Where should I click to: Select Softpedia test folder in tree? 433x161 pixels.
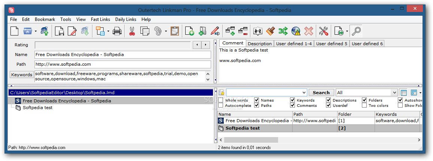point(37,108)
